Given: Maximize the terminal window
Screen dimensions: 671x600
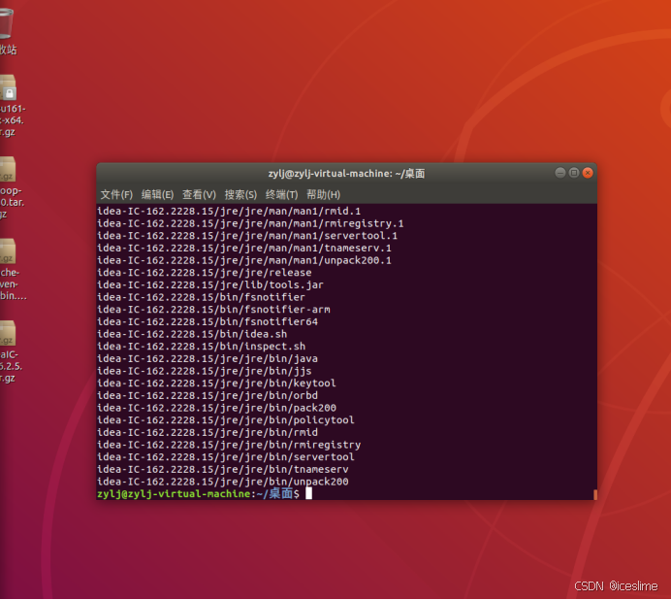Looking at the screenshot, I should point(574,173).
